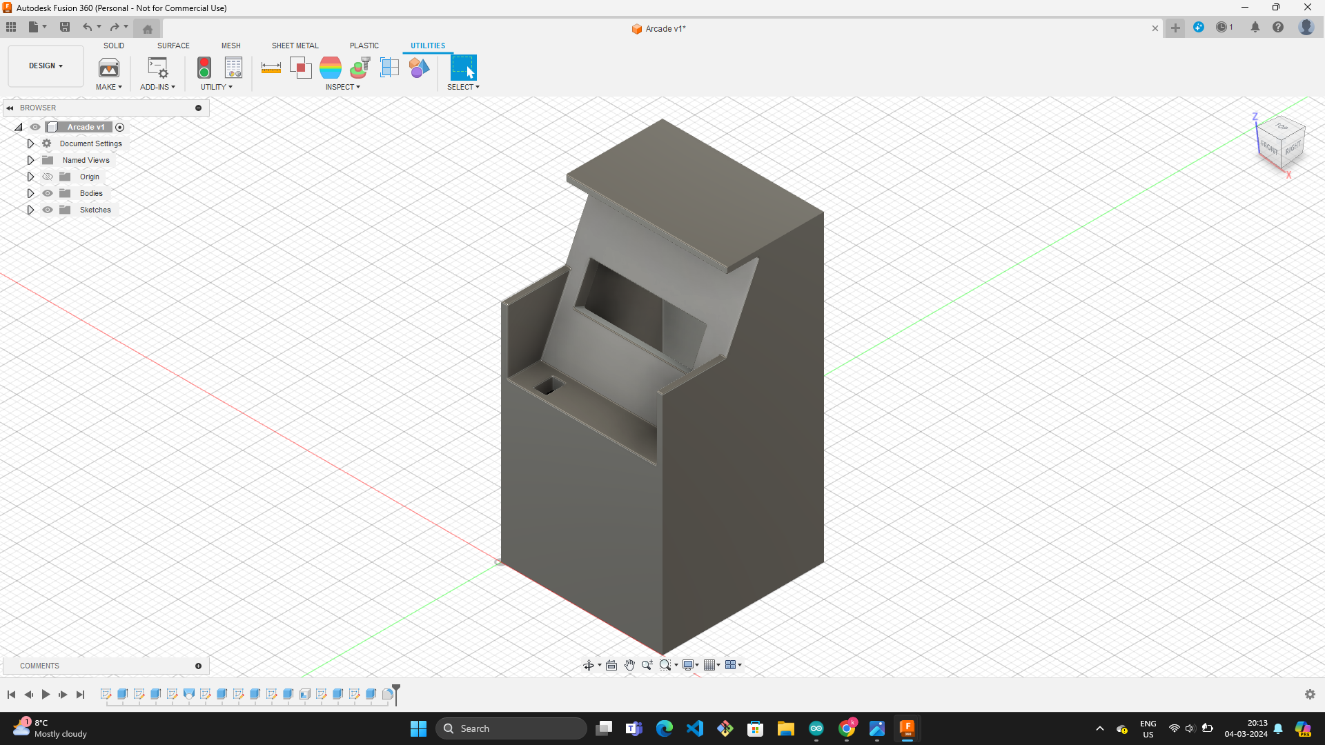Open the Inspect panel tools
The width and height of the screenshot is (1325, 745).
tap(343, 86)
